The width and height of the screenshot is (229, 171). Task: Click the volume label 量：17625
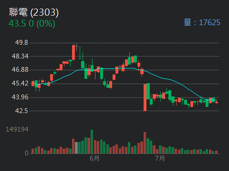coord(202,22)
